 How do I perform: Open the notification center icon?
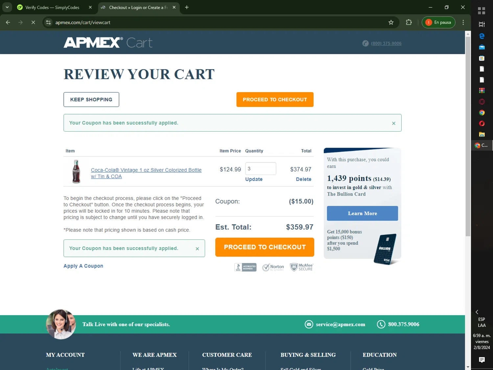click(x=481, y=360)
